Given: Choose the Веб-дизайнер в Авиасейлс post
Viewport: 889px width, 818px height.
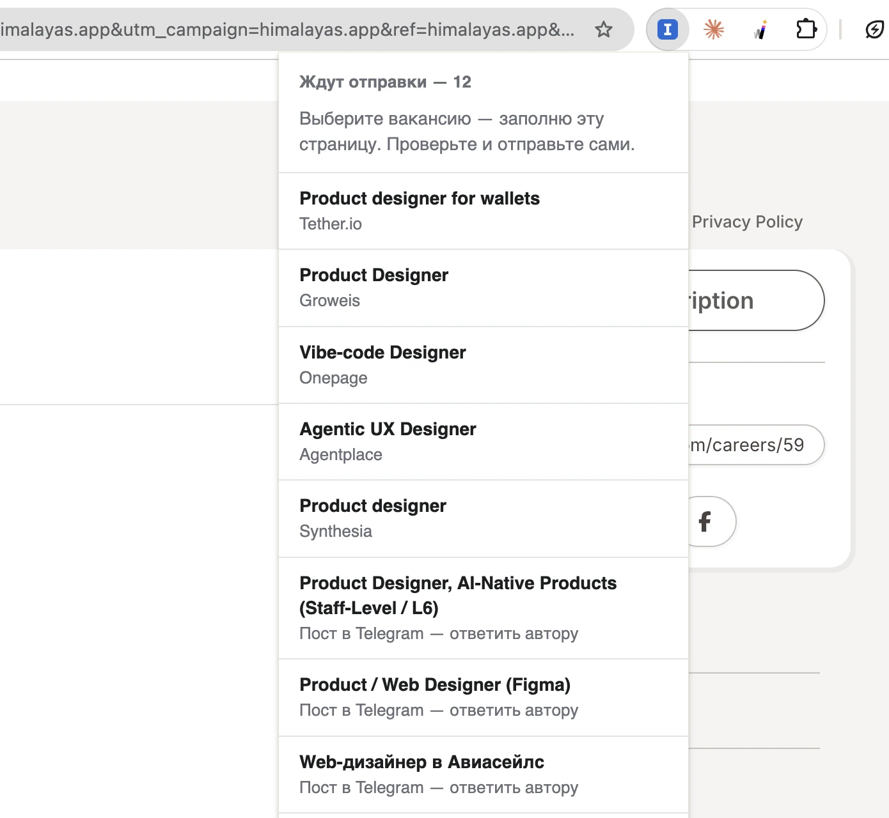Looking at the screenshot, I should [484, 775].
